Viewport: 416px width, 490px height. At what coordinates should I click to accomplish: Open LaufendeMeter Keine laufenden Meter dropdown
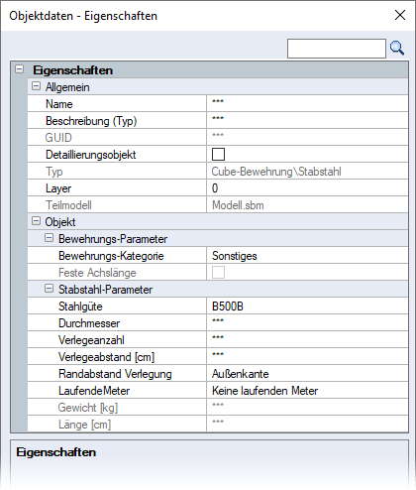[307, 391]
